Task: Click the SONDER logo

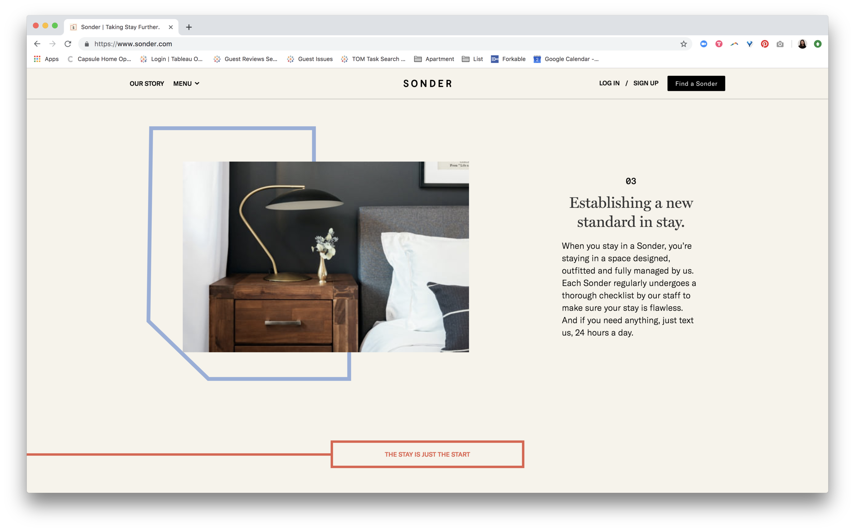Action: tap(427, 84)
